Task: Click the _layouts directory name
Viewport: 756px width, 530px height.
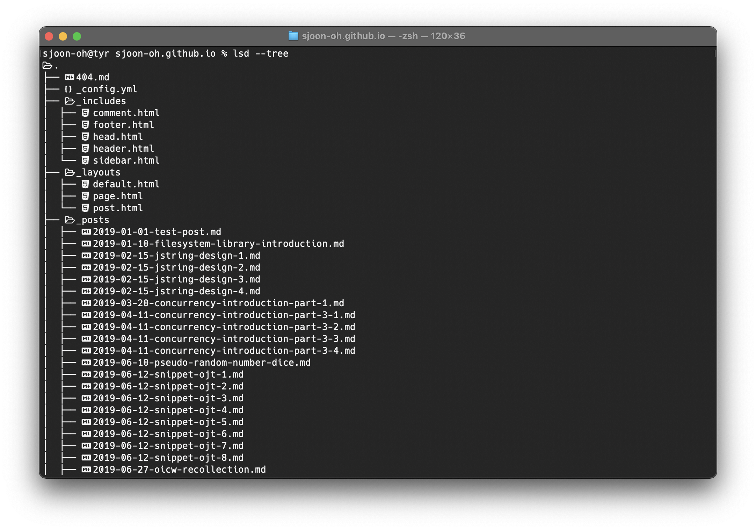Action: pyautogui.click(x=99, y=172)
